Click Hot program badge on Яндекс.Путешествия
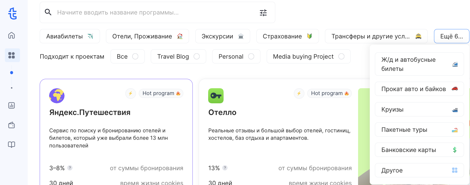The width and height of the screenshot is (470, 185). [161, 93]
